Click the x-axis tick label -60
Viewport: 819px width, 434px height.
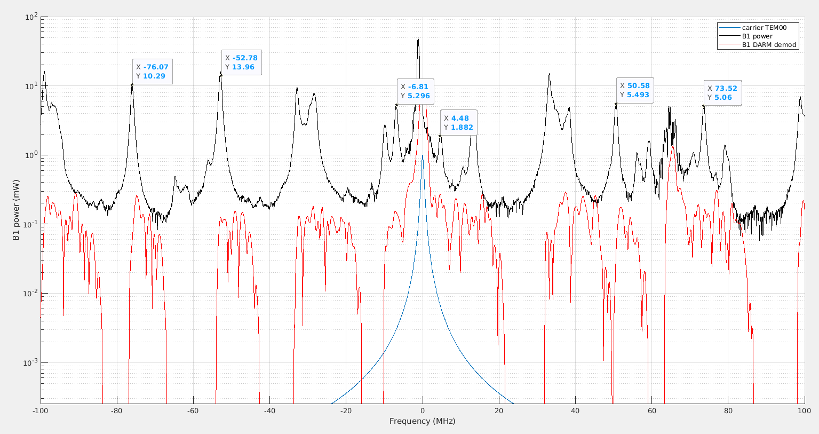coord(193,411)
